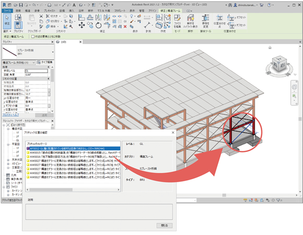Switch to the コラボレート ribbon tab
Screen dimensions: 303x235
point(120,11)
